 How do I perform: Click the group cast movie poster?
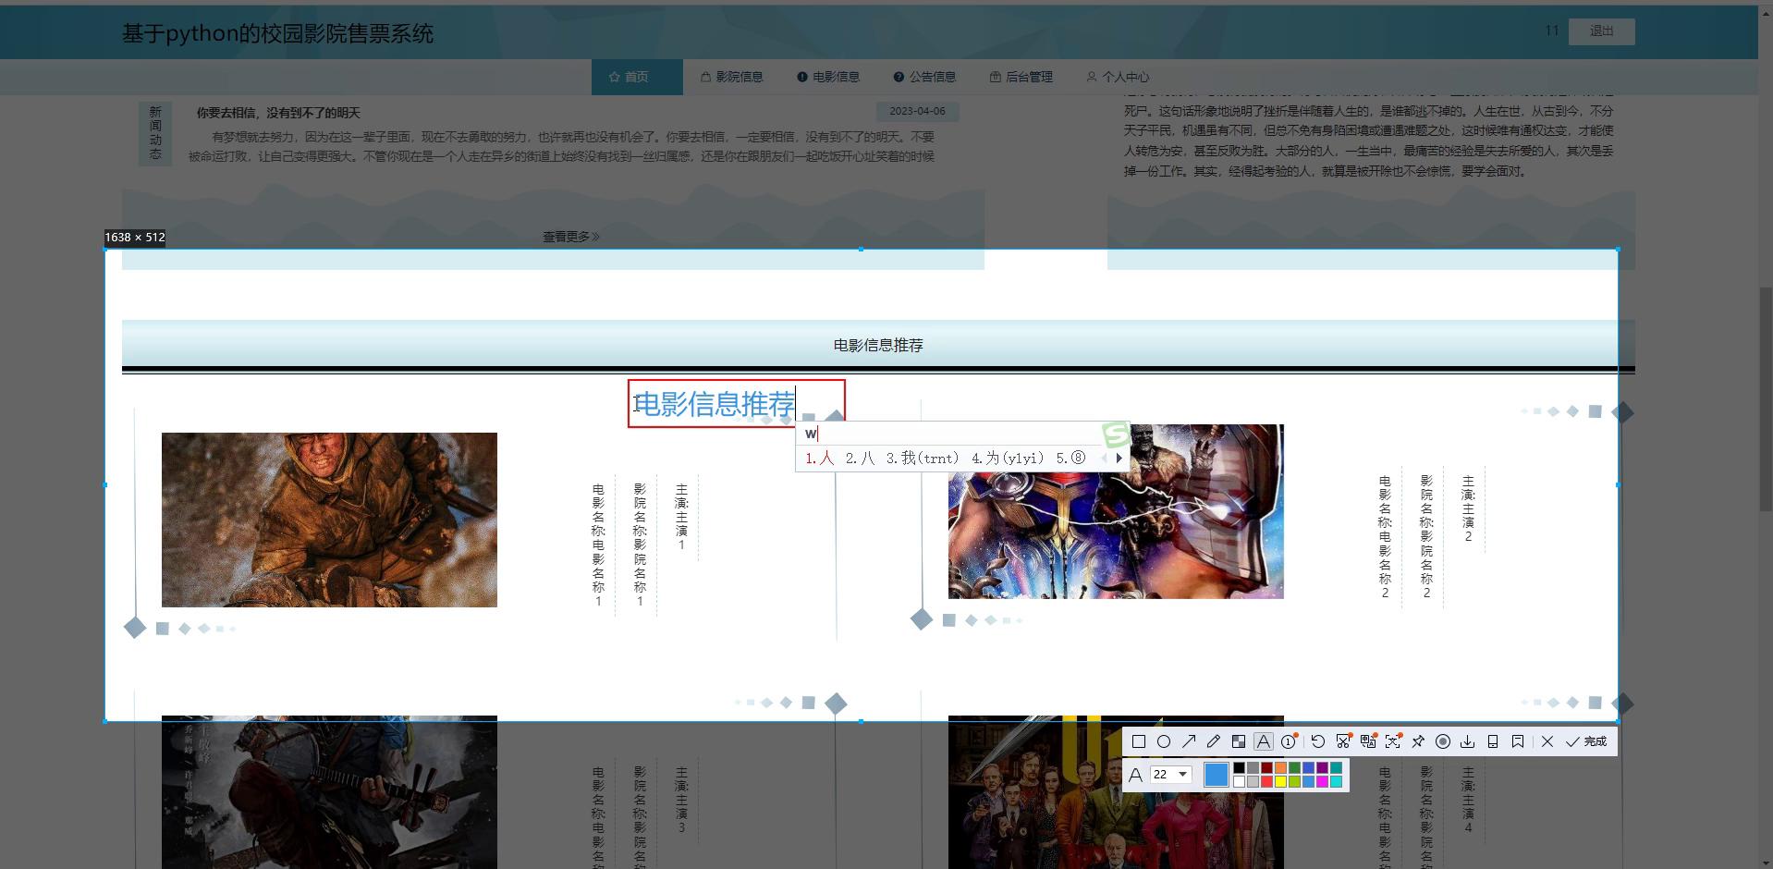[x=1116, y=792]
